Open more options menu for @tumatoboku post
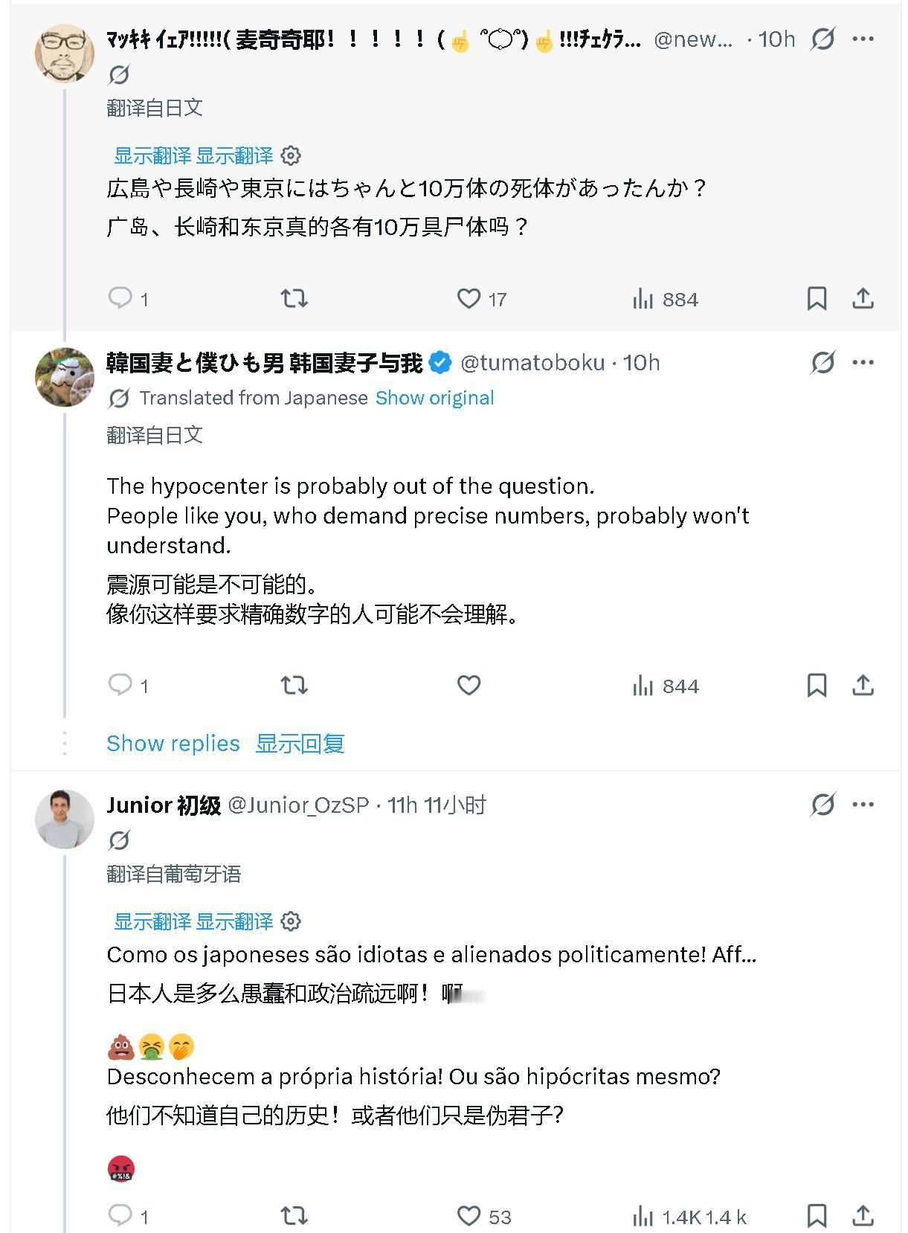The image size is (908, 1233). [x=863, y=363]
